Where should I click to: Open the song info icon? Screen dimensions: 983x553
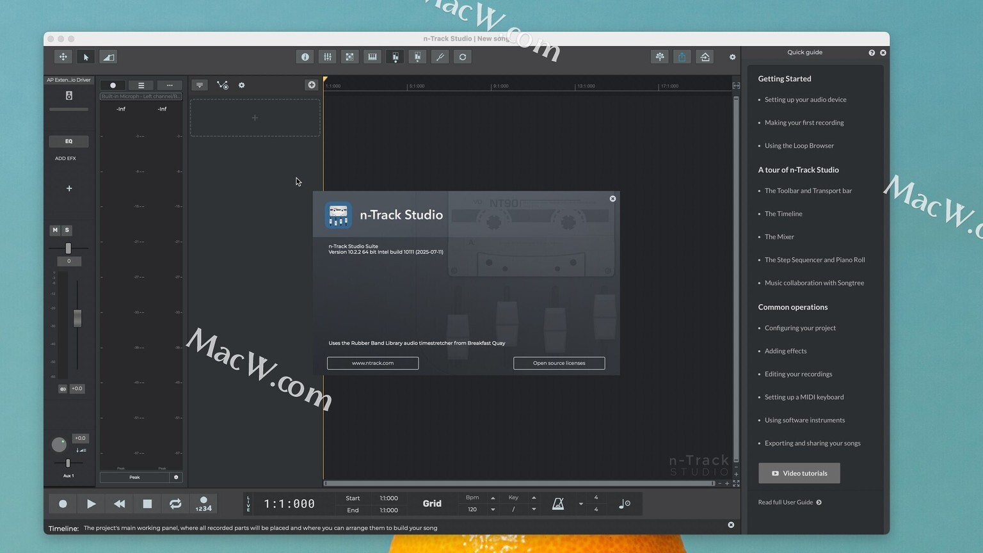tap(305, 57)
